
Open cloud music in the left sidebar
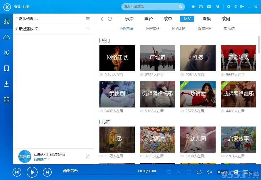(7, 37)
